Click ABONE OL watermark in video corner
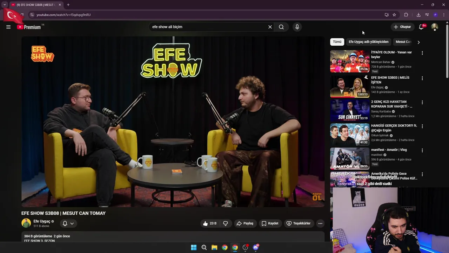 coord(317,197)
